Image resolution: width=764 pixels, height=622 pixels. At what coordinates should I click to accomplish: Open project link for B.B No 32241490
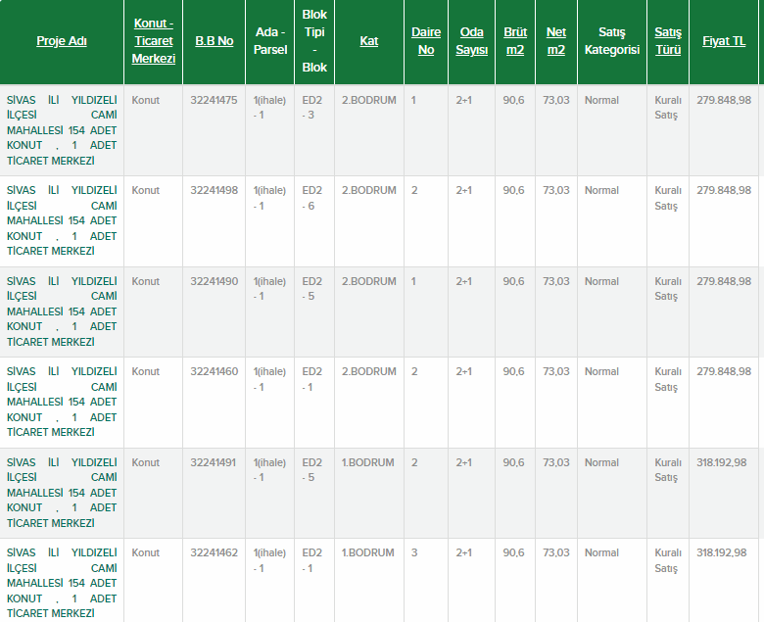pos(62,311)
